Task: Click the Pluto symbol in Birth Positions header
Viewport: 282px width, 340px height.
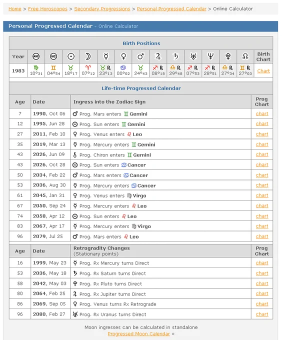Action: point(228,56)
